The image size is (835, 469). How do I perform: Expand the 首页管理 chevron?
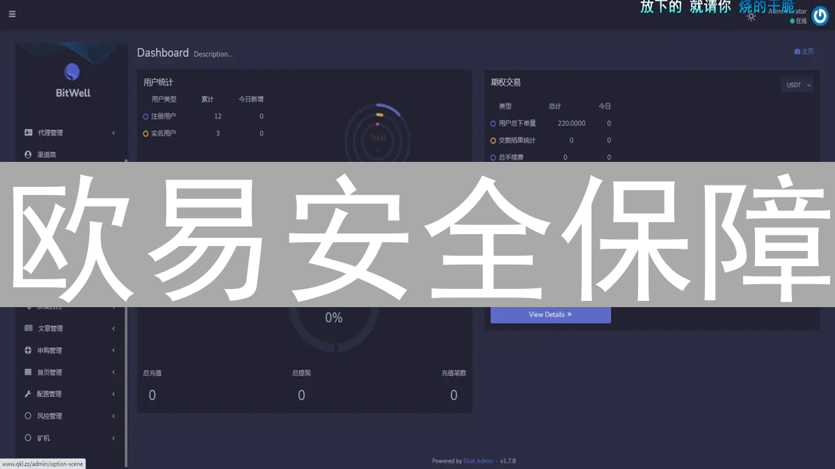[x=113, y=372]
